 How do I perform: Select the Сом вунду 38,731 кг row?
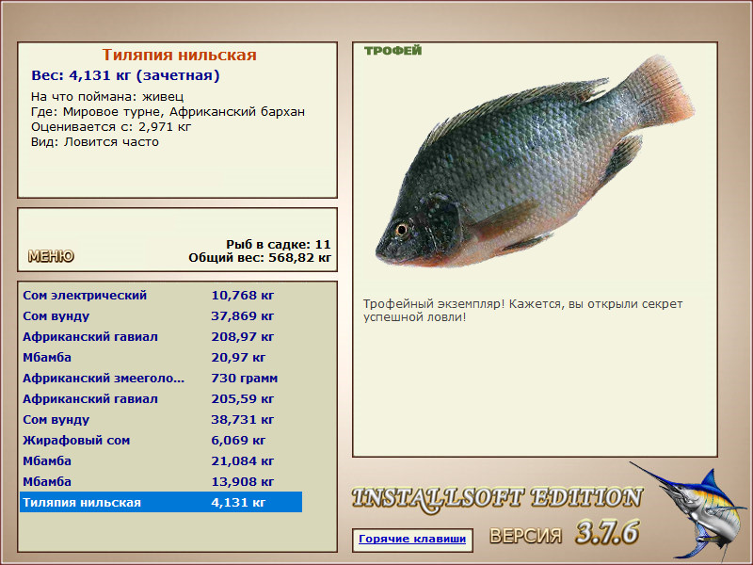161,419
